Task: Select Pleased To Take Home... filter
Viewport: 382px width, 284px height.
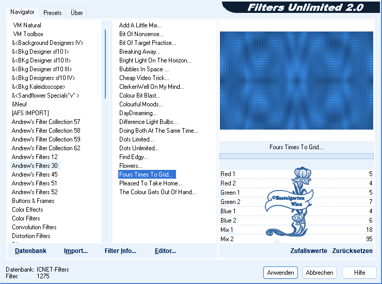Action: click(150, 183)
